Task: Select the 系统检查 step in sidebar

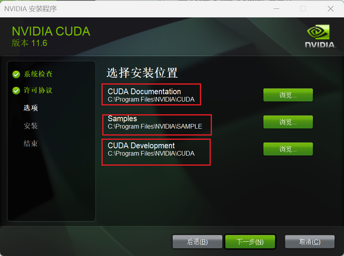Action: 38,74
